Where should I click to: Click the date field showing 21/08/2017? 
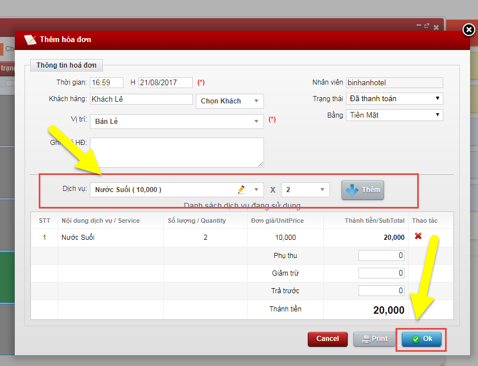[165, 82]
